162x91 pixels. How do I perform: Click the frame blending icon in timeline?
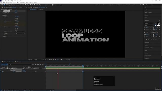point(38,65)
